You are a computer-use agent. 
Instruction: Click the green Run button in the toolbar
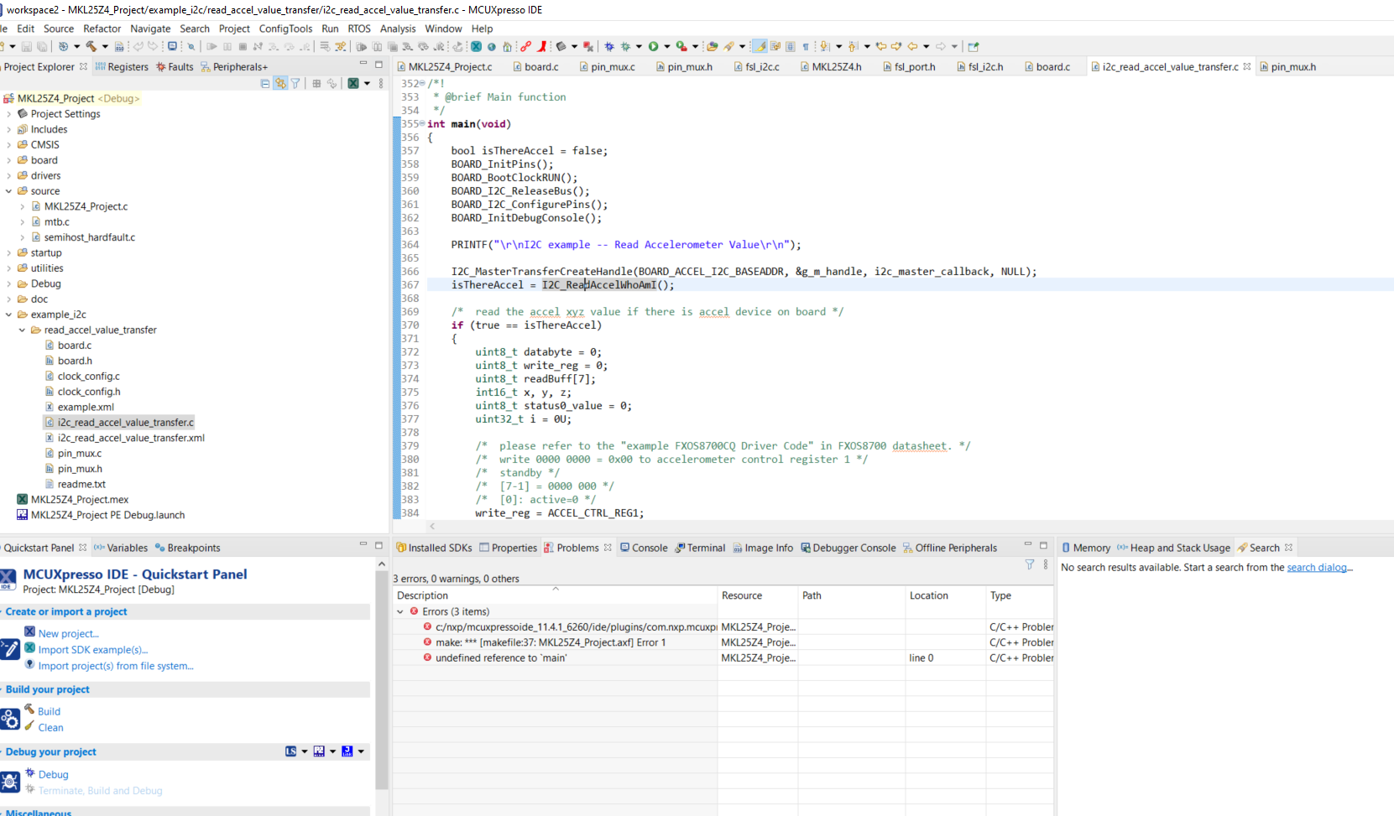(x=653, y=46)
